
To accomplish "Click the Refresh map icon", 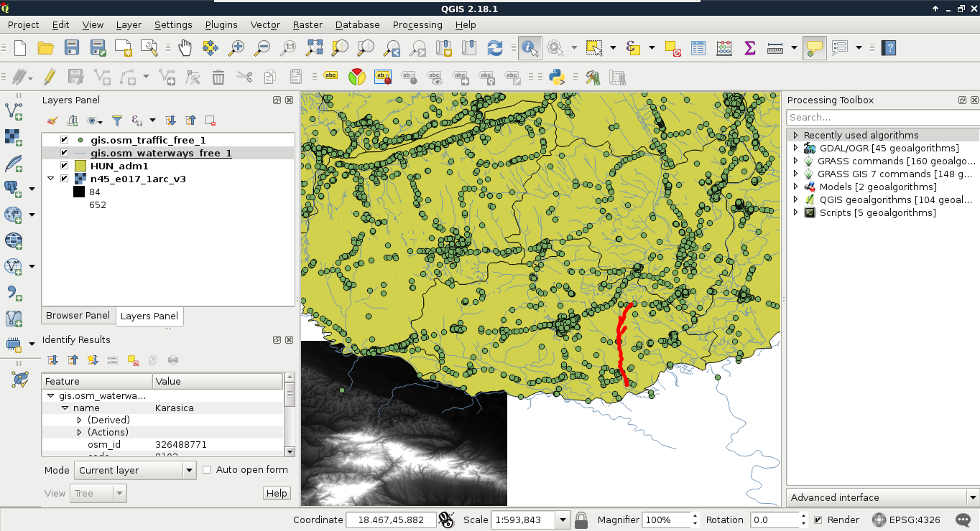I will point(494,48).
